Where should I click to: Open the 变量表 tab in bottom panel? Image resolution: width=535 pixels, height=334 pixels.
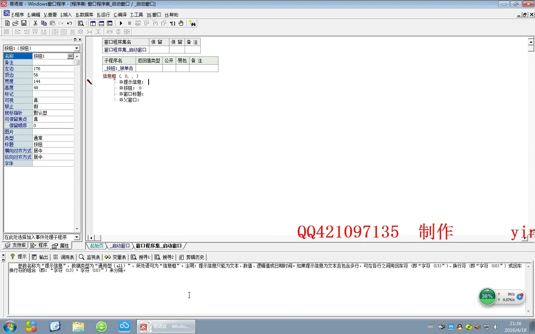tap(116, 257)
